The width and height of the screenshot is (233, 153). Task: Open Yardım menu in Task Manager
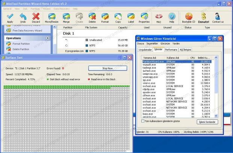click(176, 43)
